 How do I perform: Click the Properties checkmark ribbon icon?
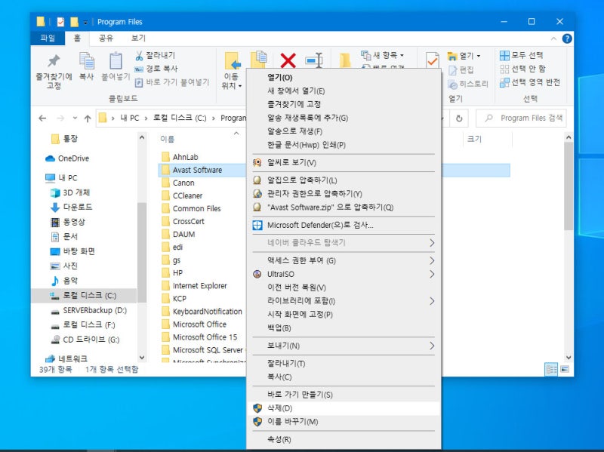432,60
